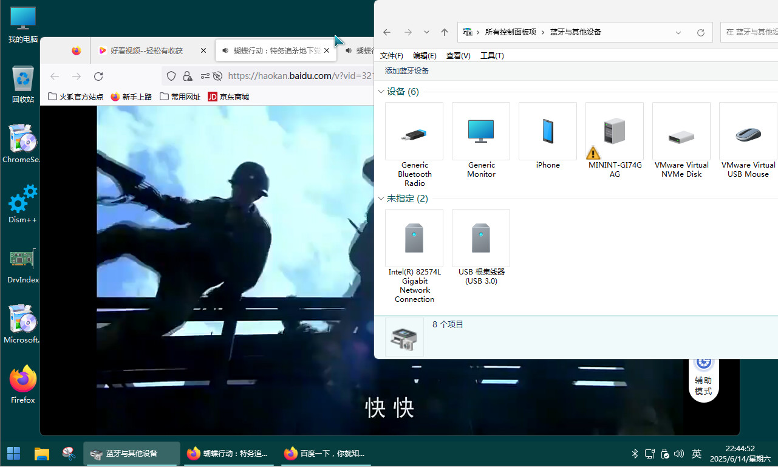
Task: Click the snipping tool taskbar icon
Action: tap(69, 453)
